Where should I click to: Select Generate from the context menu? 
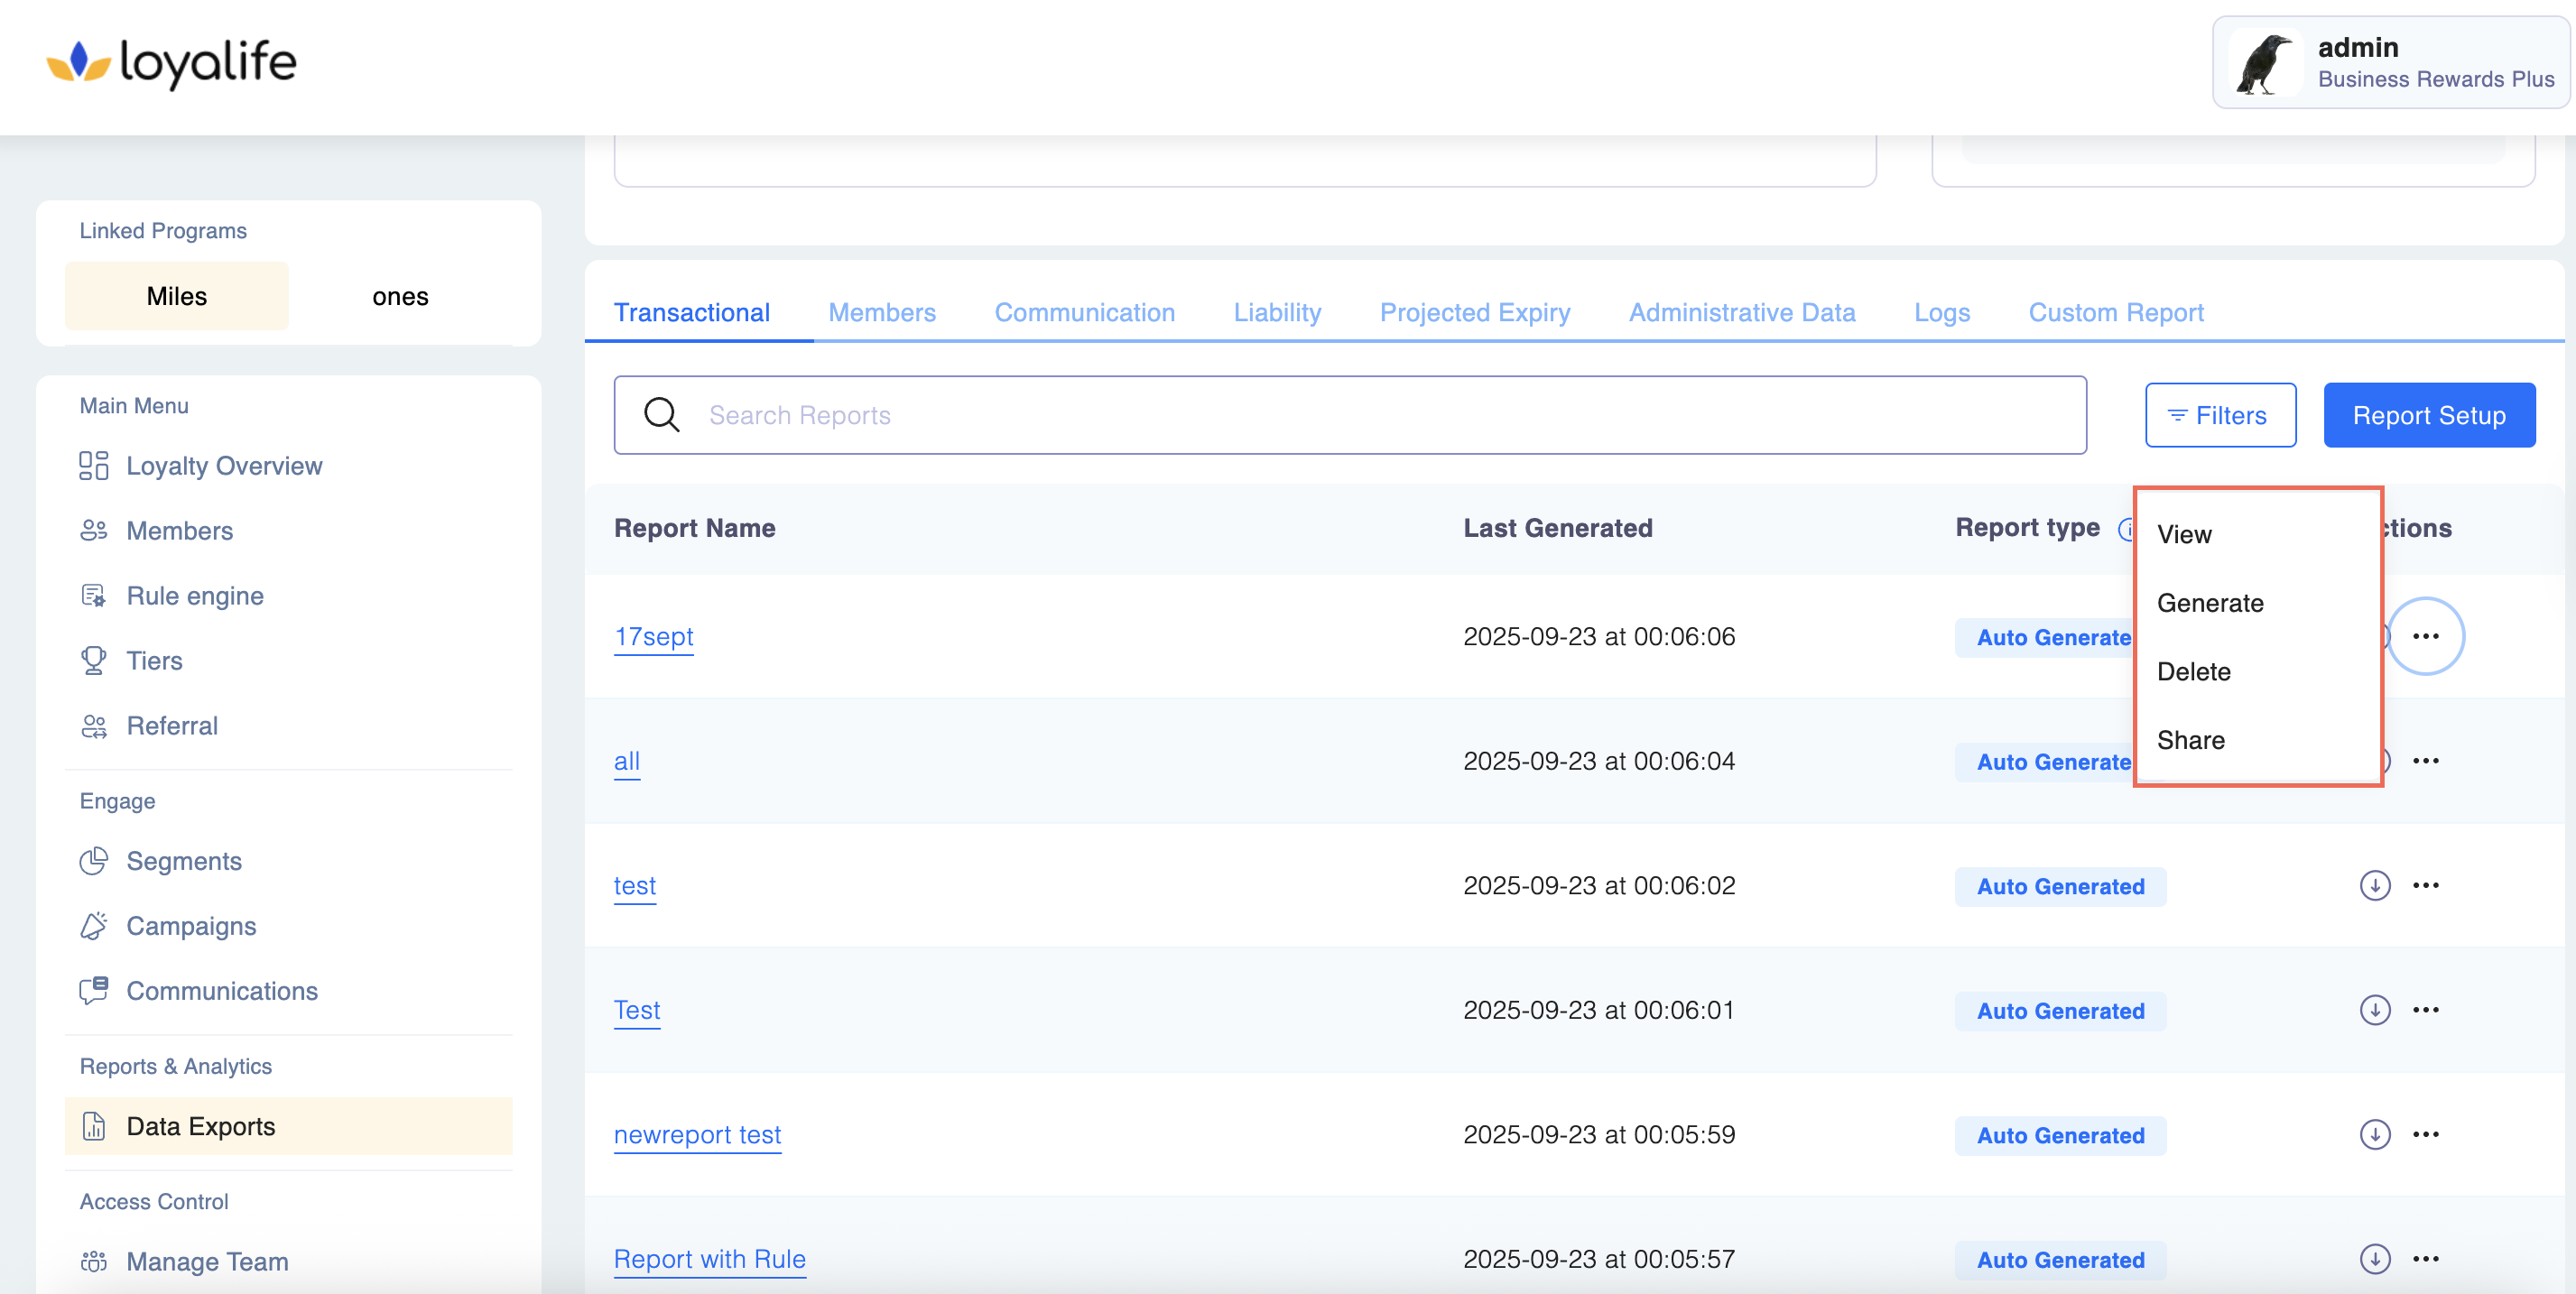pos(2209,603)
